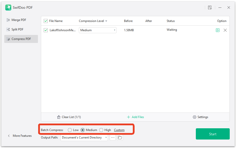The width and height of the screenshot is (236, 148).
Task: Click the After column header
Action: click(149, 21)
